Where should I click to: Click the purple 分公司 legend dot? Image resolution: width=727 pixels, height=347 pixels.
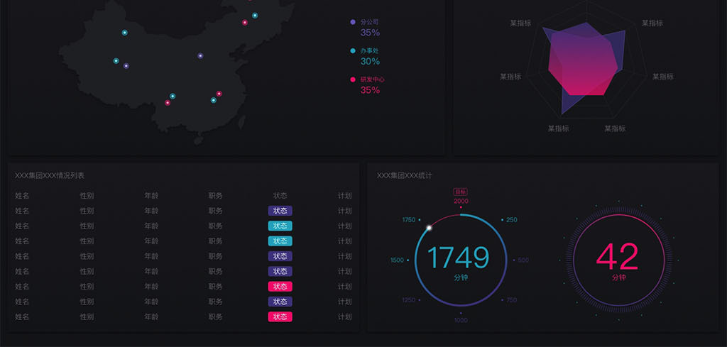353,22
